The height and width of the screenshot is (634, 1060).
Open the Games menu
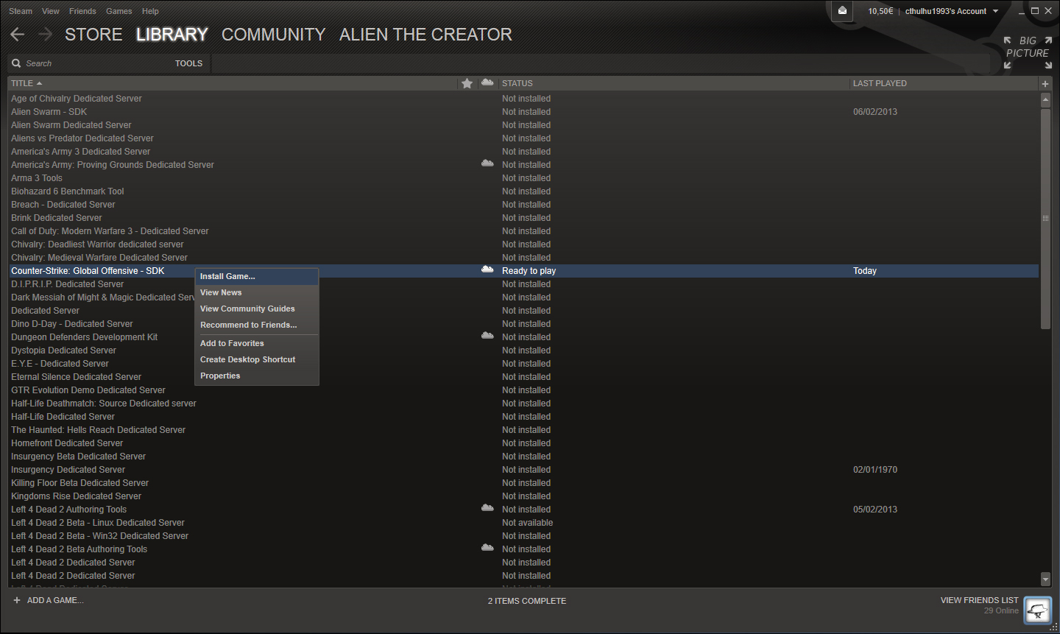[119, 11]
